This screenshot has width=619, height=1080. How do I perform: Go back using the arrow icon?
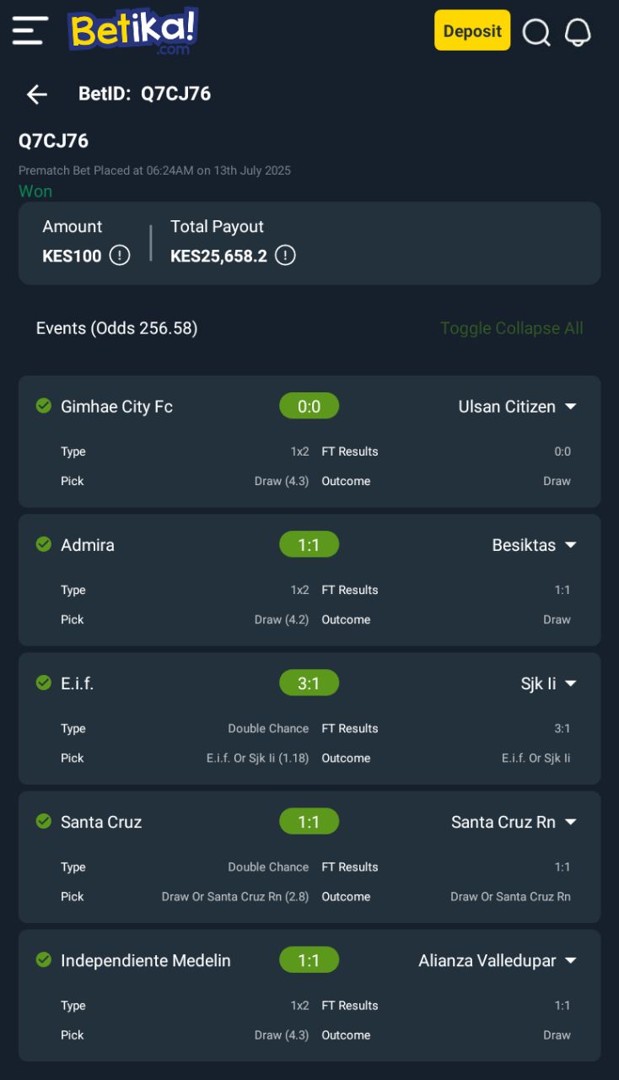click(x=37, y=94)
